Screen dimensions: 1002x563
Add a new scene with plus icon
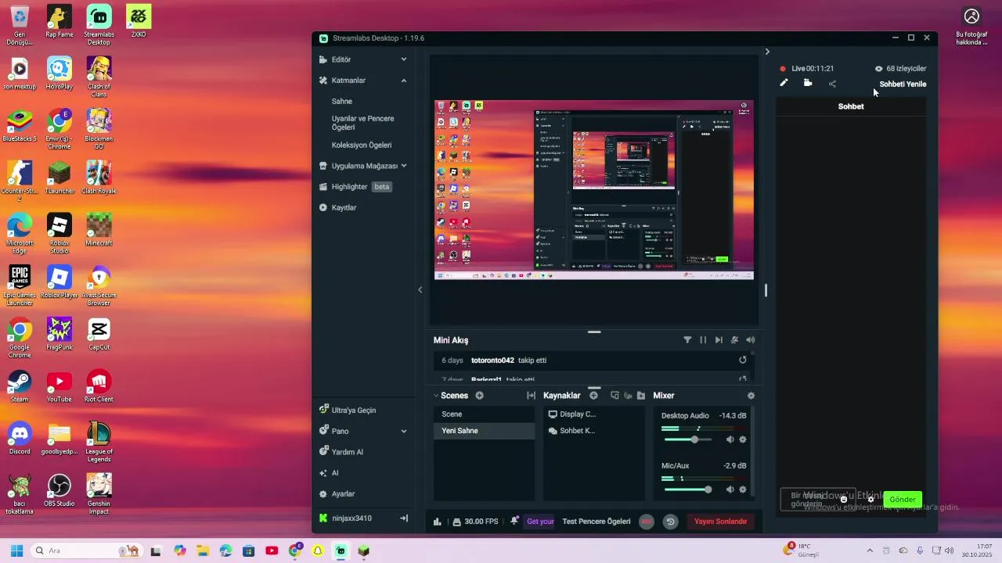click(x=479, y=396)
